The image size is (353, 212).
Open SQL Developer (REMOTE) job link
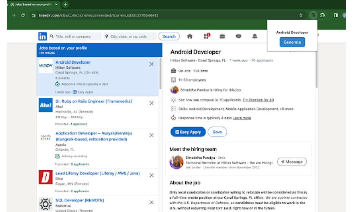coord(80,200)
